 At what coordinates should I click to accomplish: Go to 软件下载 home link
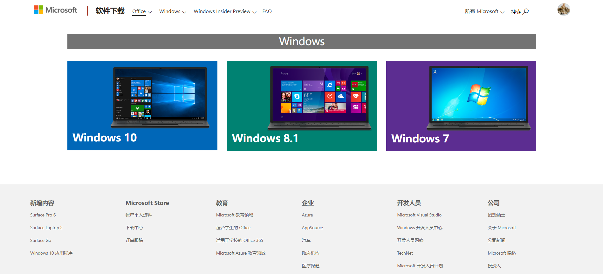pyautogui.click(x=110, y=11)
